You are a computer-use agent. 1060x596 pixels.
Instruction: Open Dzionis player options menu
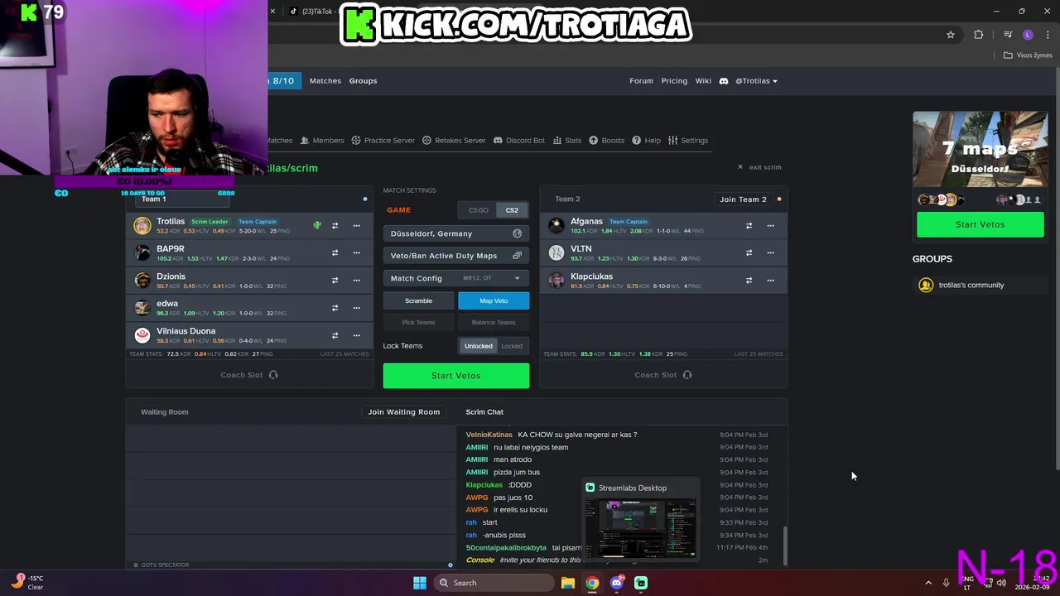pyautogui.click(x=356, y=280)
